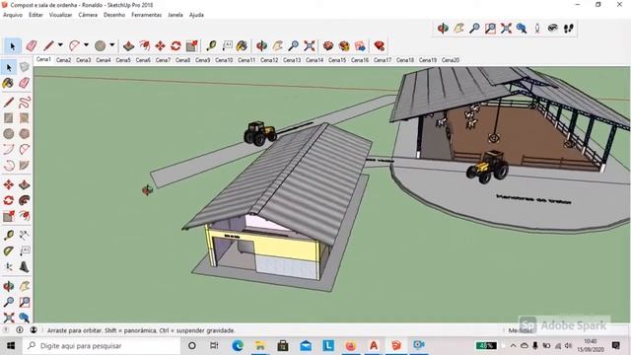Open the Extension Warehouse
This screenshot has width=631, height=355.
[344, 46]
